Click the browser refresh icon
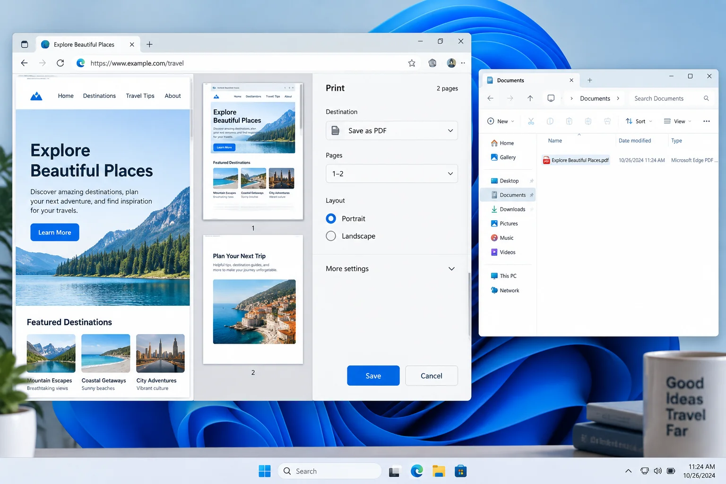The image size is (726, 484). coord(60,63)
